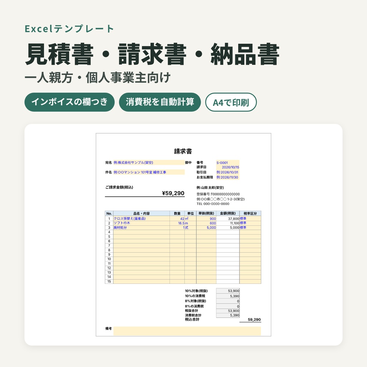The image size is (367, 367).
Task: Click the No. column header
Action: tap(109, 214)
